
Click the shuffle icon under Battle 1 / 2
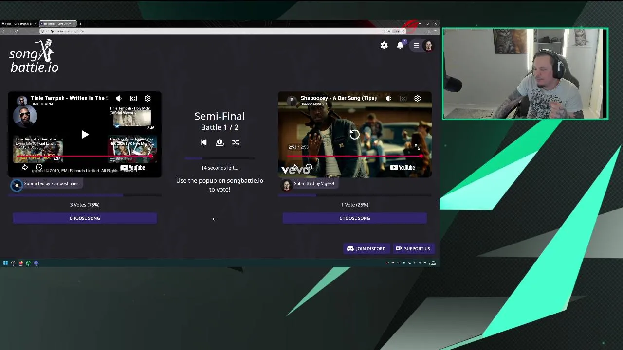point(236,142)
